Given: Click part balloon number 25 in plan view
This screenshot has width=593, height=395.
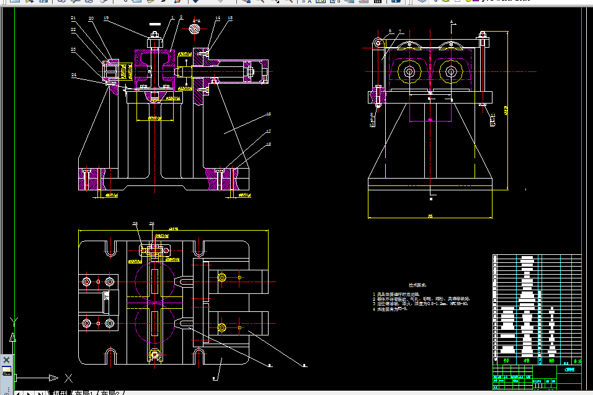Looking at the screenshot, I should (x=135, y=223).
